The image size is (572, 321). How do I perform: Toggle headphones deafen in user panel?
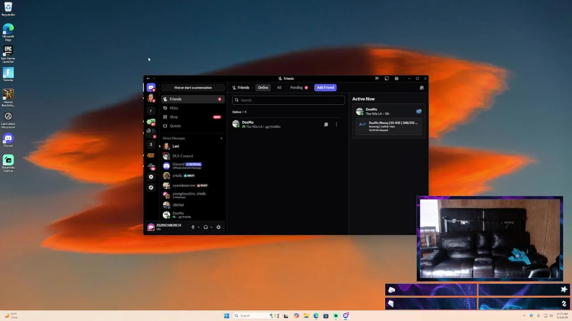pos(206,227)
